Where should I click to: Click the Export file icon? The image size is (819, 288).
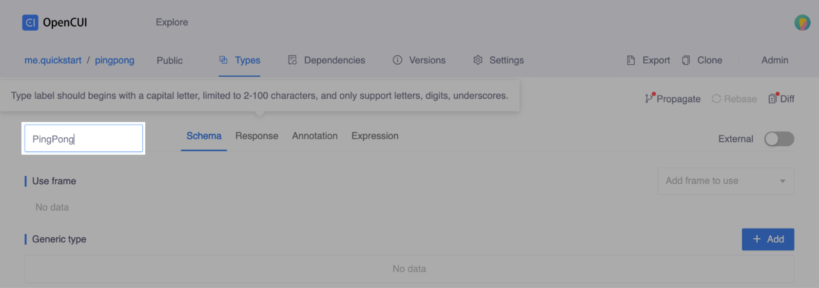(x=631, y=60)
